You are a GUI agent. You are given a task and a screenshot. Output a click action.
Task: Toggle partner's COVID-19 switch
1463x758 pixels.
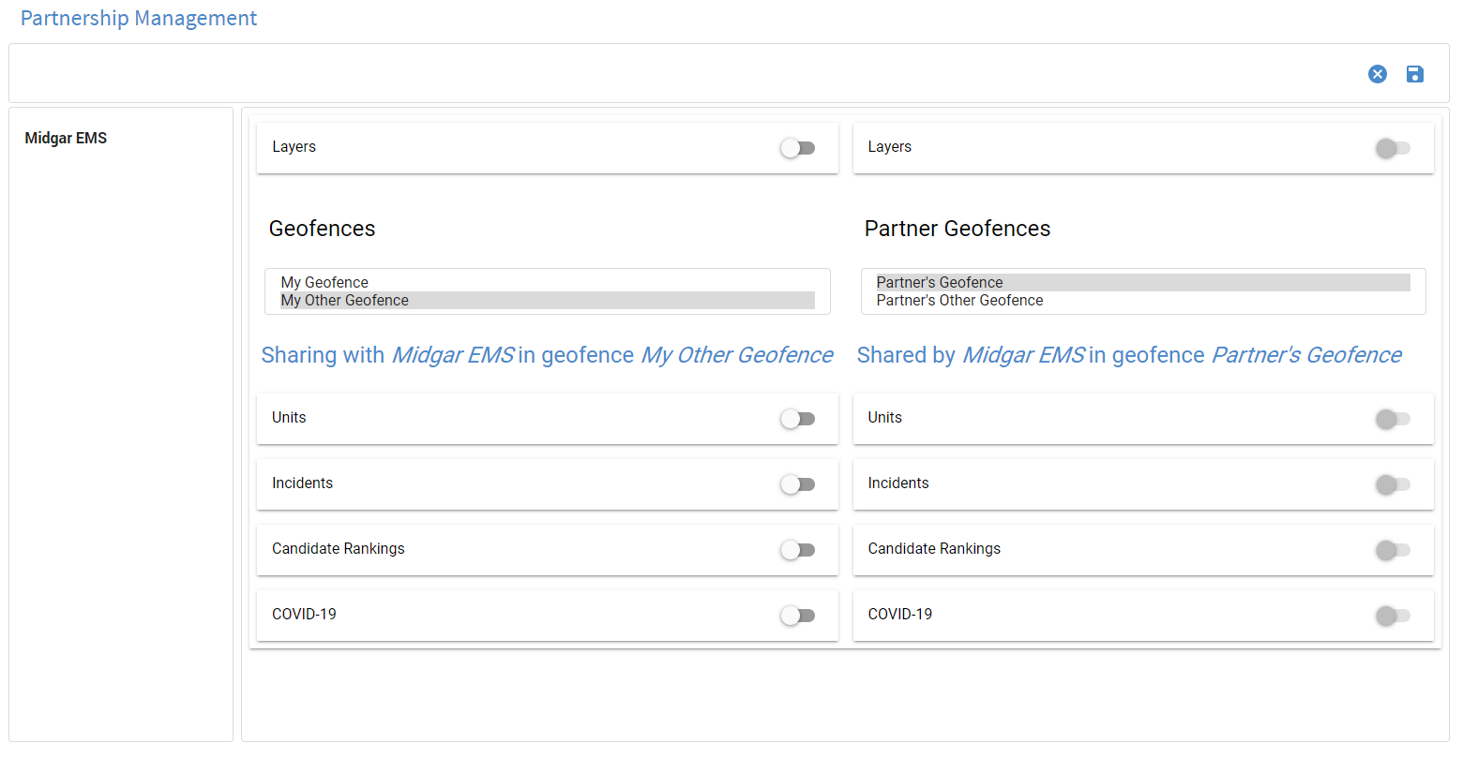1394,616
